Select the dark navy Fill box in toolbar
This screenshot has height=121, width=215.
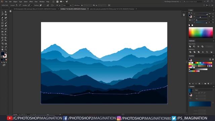tap(3, 54)
